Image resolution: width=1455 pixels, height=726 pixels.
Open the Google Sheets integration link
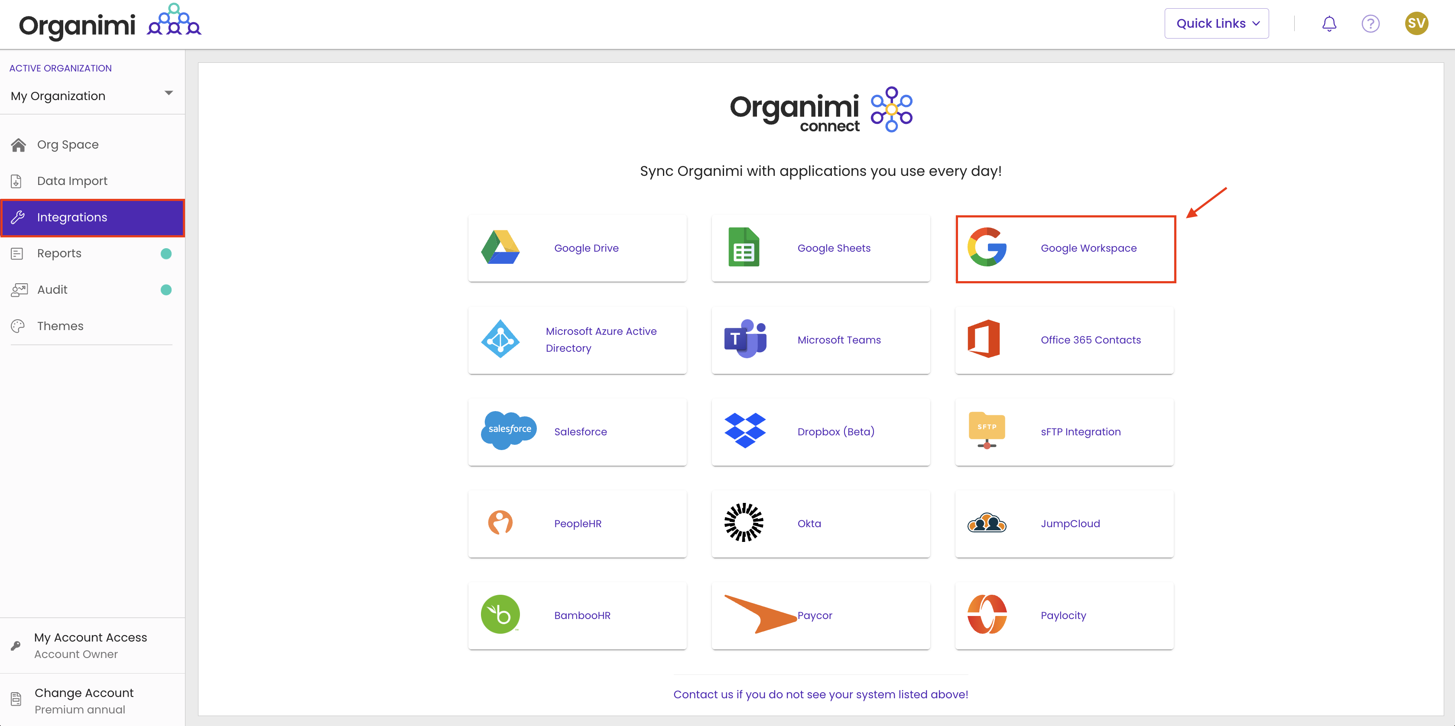coord(834,248)
